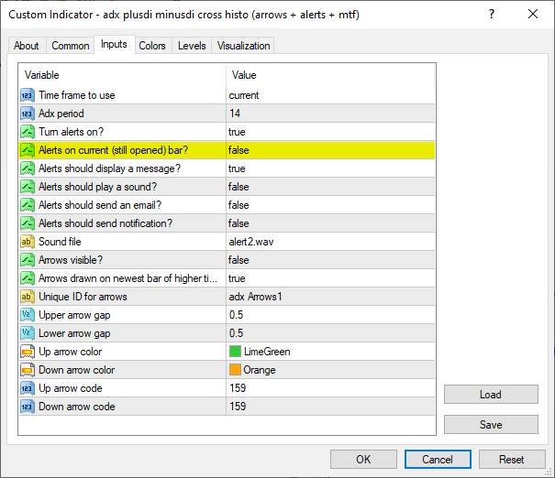Image resolution: width=555 pixels, height=478 pixels.
Task: Select the 'Time frame to use' label
Action: (77, 95)
